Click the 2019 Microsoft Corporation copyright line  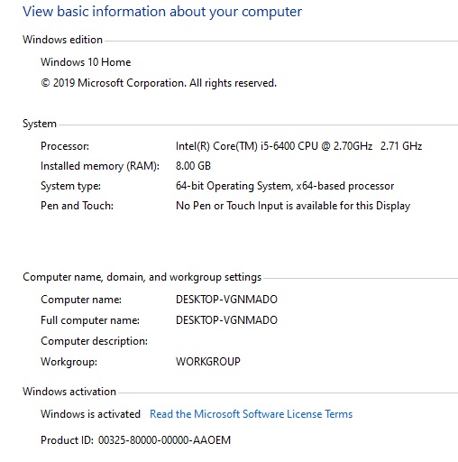tap(159, 83)
